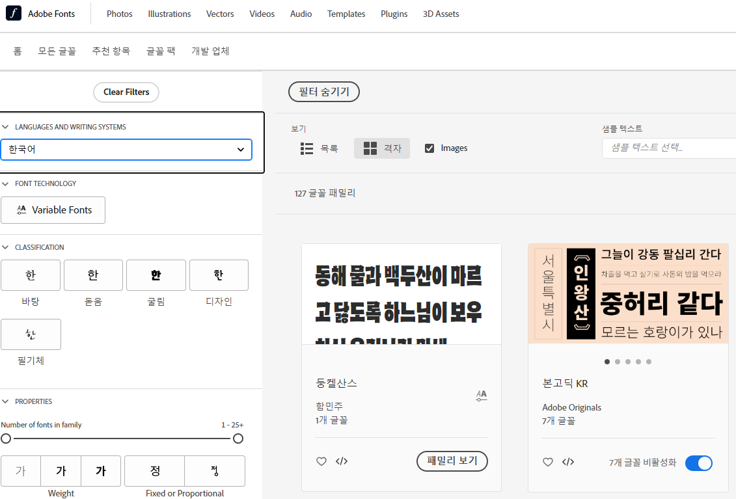Screen dimensions: 736x499
Task: Select 필기체 handwriting classification icon
Action: [x=31, y=334]
